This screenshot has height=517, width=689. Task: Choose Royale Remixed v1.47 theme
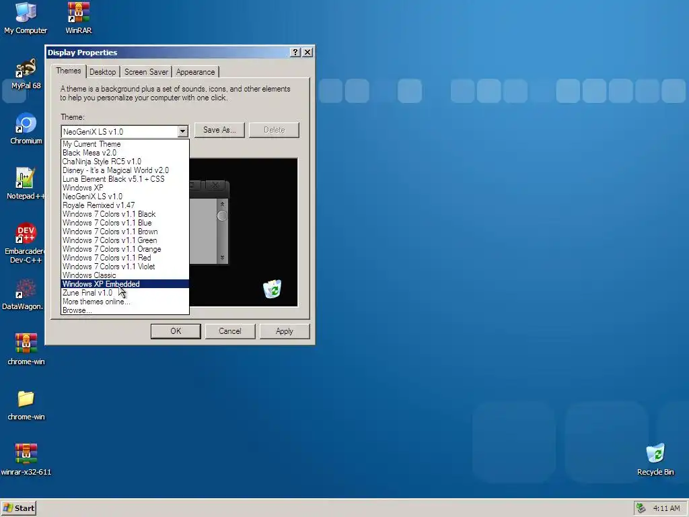pos(124,205)
